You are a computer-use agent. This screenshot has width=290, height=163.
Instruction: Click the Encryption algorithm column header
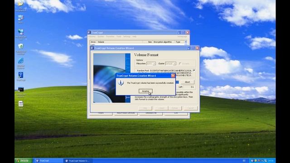pos(164,42)
